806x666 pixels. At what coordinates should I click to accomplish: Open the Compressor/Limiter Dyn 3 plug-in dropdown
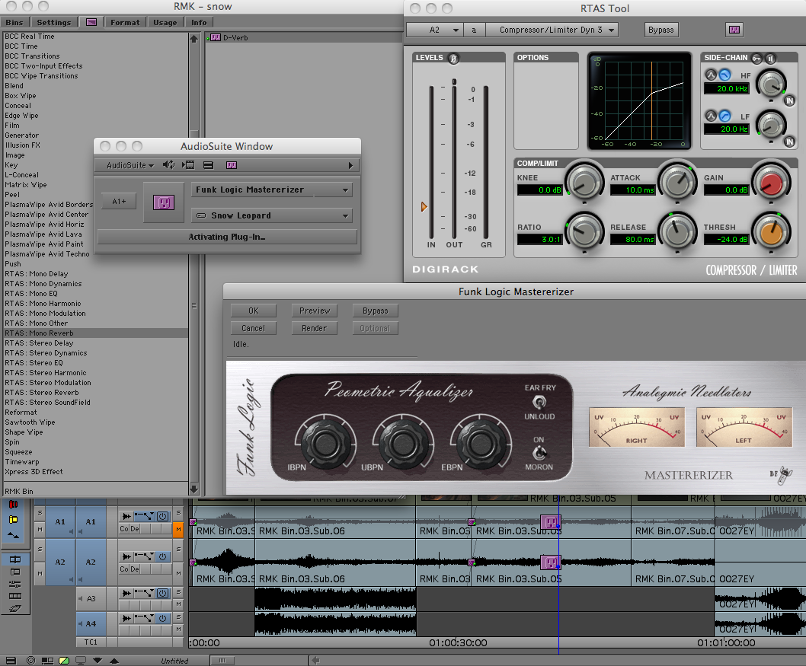click(552, 30)
